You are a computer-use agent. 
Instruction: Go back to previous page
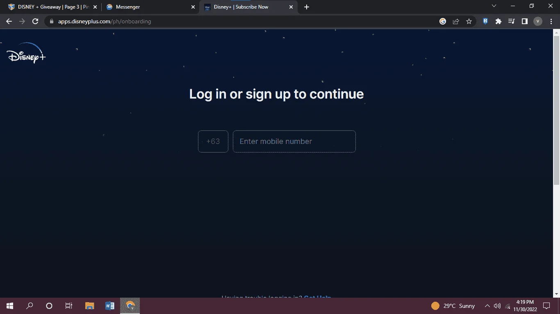9,21
